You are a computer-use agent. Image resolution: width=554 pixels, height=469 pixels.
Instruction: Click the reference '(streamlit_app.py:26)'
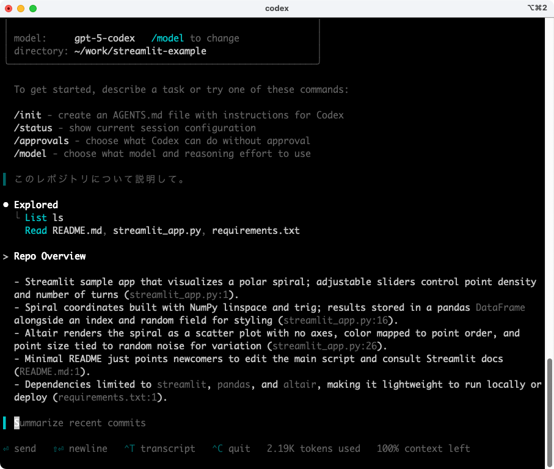click(x=325, y=346)
